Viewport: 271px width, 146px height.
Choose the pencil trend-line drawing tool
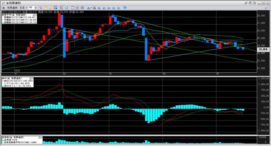(x=51, y=8)
